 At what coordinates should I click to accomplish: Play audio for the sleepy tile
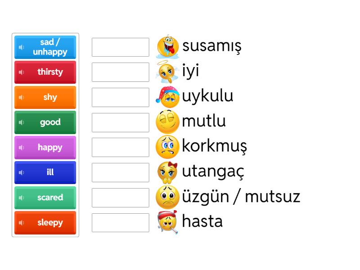coord(21,223)
